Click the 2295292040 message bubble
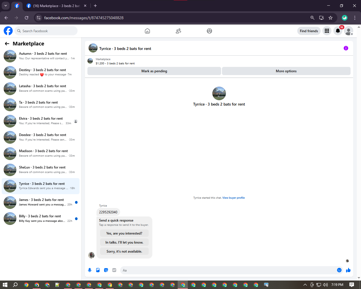This screenshot has height=289, width=361. (108, 212)
